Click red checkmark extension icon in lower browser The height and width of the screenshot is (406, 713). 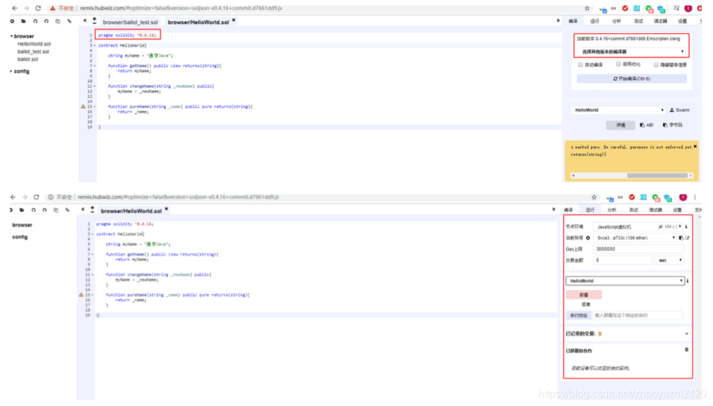pos(632,197)
